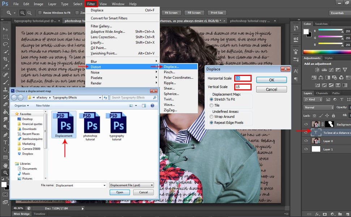This screenshot has width=351, height=217.
Task: Open the History panel icon
Action: (x=296, y=28)
